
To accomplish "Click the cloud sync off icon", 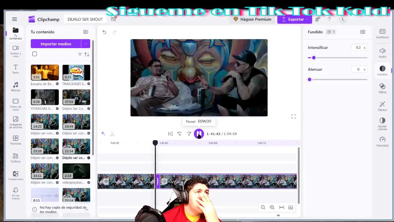I will click(114, 19).
